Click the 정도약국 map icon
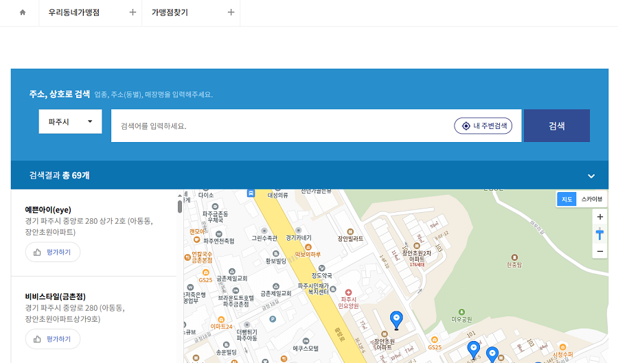 coord(322,268)
